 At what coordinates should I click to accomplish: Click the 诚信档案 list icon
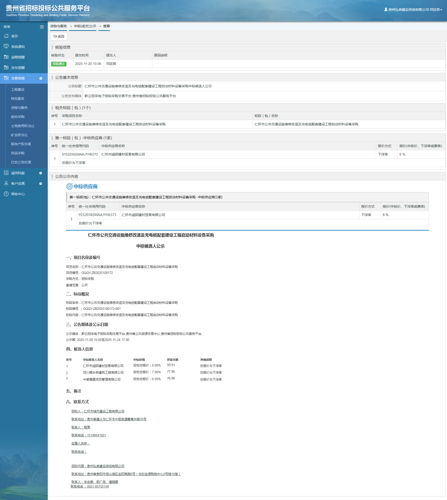point(6,173)
